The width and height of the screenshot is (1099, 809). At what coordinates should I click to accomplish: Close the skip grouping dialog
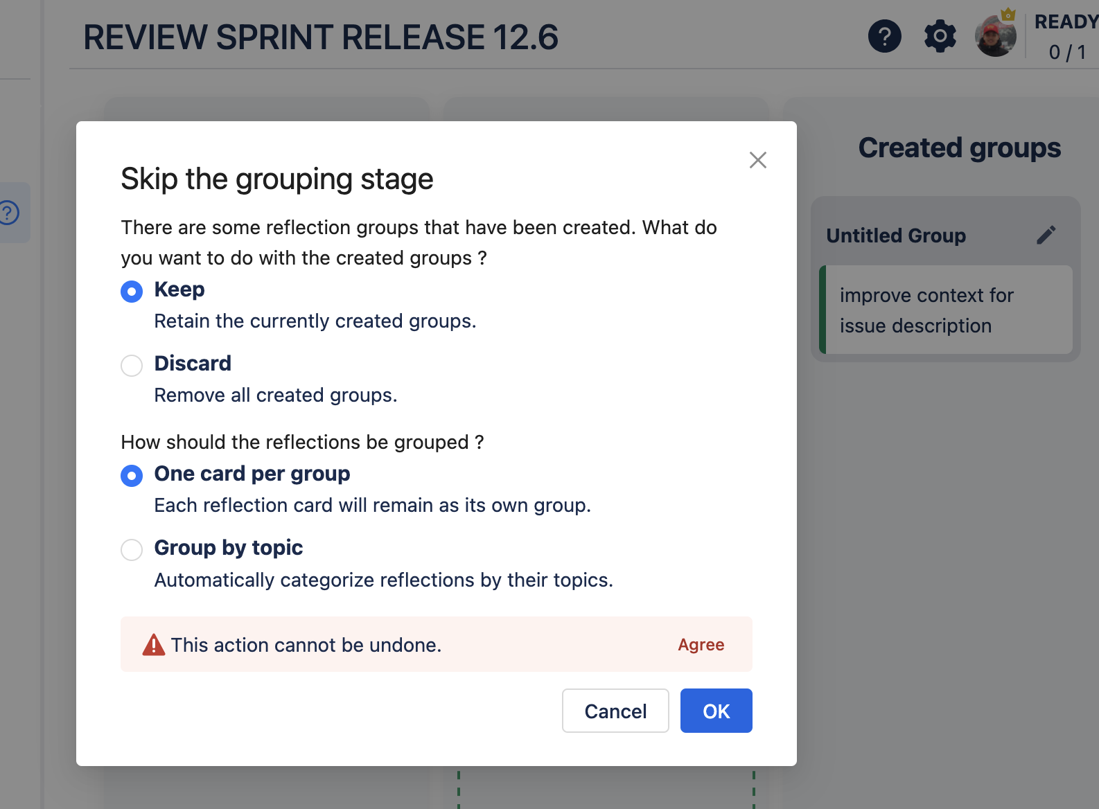757,160
